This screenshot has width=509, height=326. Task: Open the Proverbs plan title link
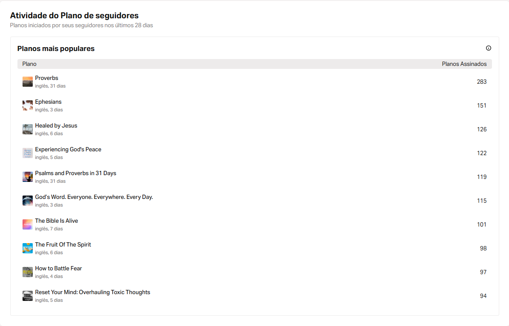(46, 78)
